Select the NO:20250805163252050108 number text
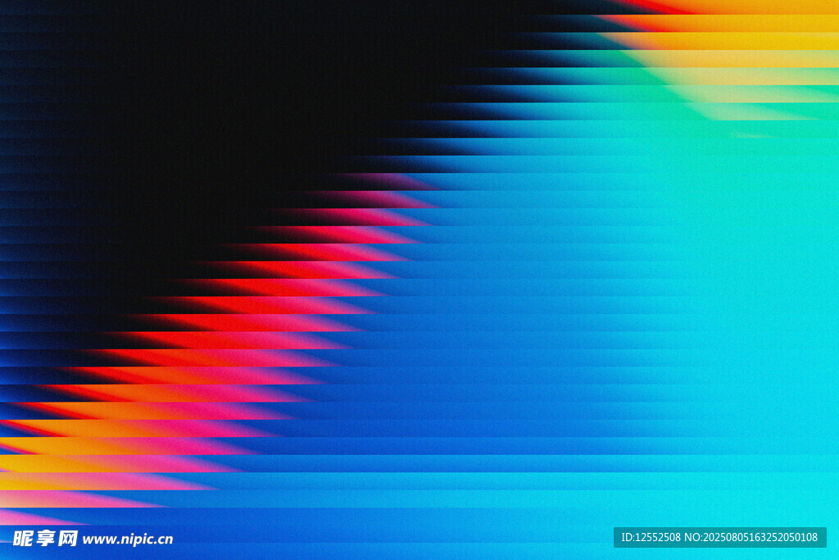The image size is (839, 560). click(x=751, y=538)
